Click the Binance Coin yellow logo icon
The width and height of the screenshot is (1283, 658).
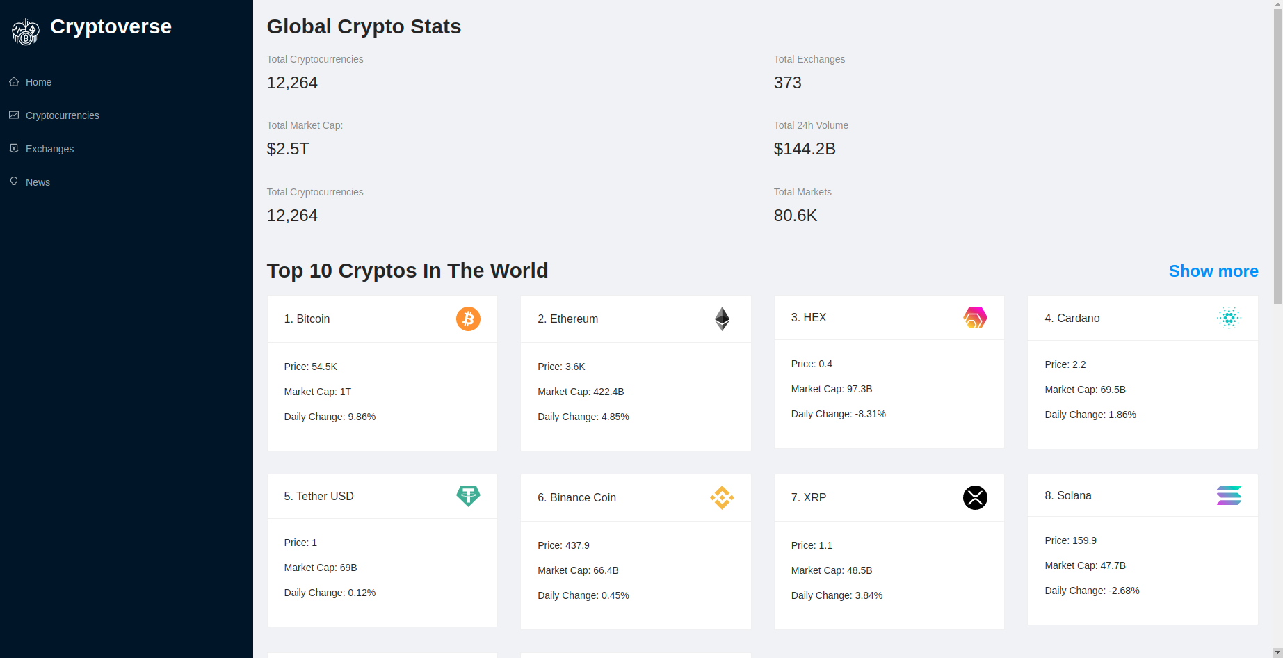pyautogui.click(x=722, y=497)
